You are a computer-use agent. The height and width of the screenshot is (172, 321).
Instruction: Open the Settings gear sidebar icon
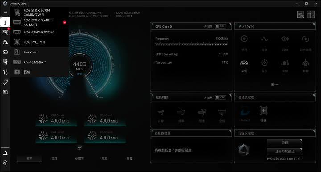click(5, 163)
